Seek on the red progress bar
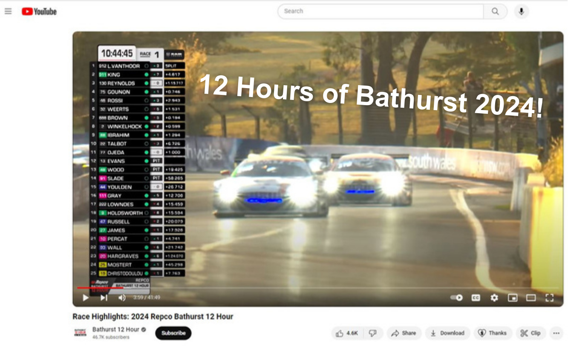The height and width of the screenshot is (346, 568). coord(317,288)
